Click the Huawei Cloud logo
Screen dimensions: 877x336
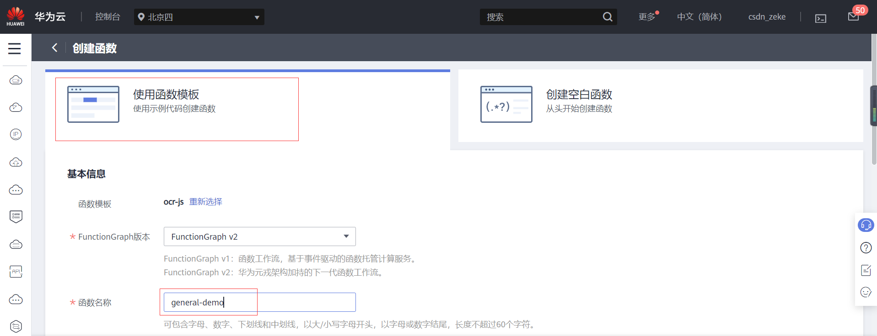[16, 16]
